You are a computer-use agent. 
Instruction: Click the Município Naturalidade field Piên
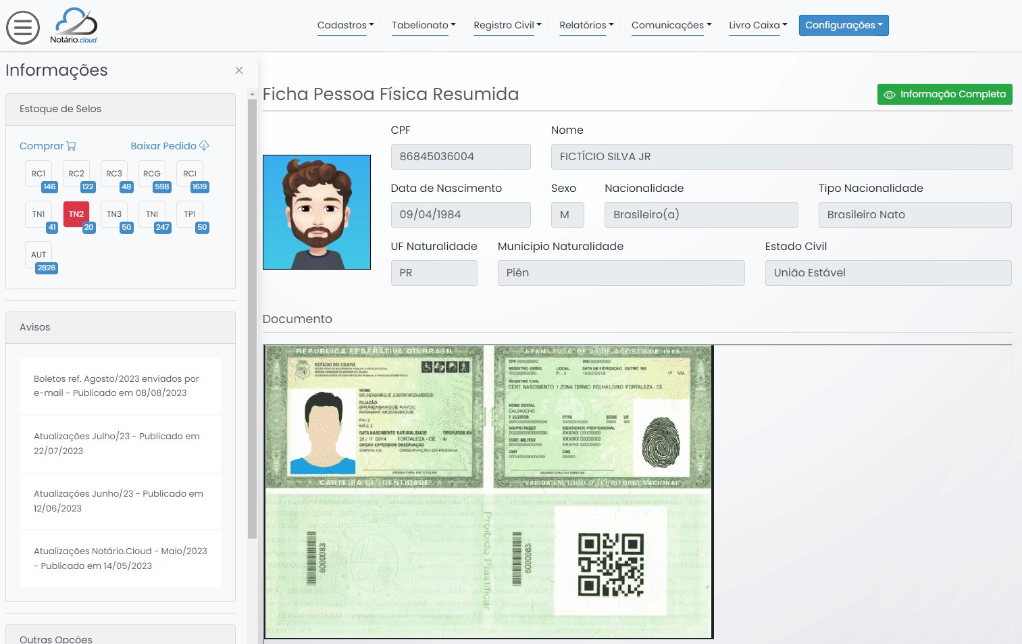(621, 273)
